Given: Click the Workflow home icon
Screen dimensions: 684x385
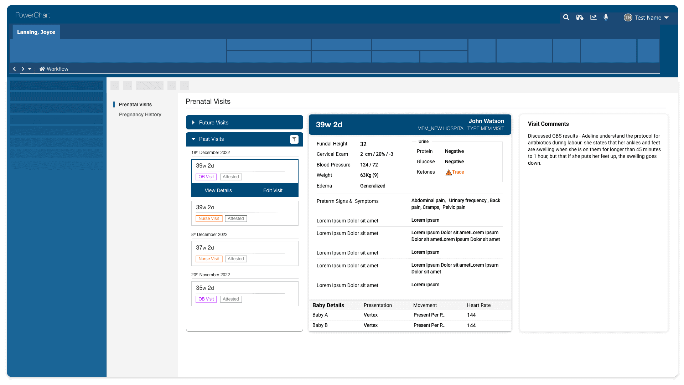Looking at the screenshot, I should coord(42,69).
